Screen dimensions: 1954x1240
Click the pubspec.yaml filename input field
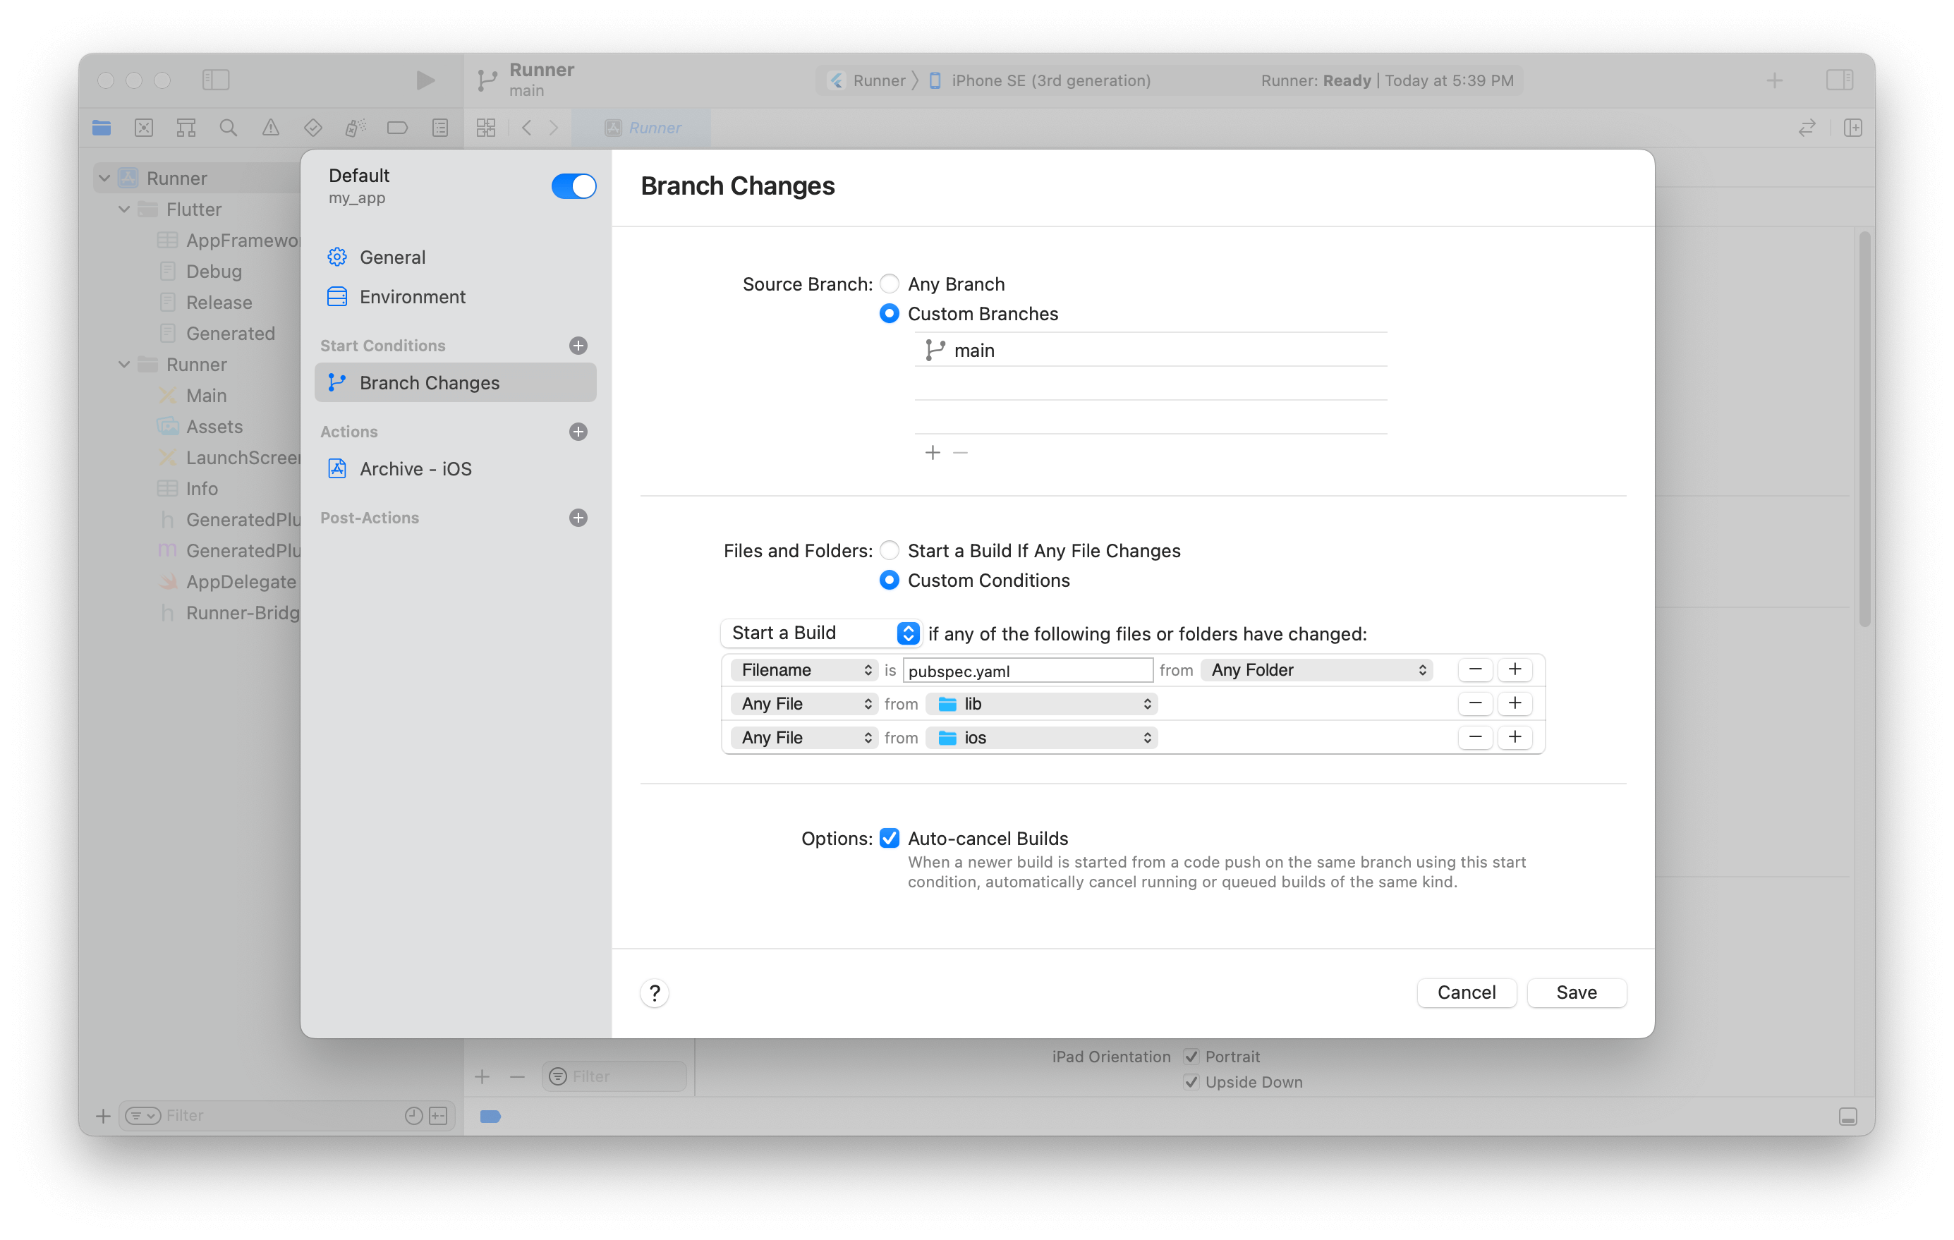pyautogui.click(x=1026, y=669)
